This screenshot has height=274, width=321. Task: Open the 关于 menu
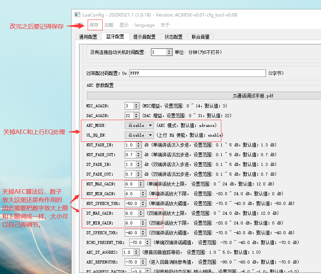pyautogui.click(x=165, y=25)
